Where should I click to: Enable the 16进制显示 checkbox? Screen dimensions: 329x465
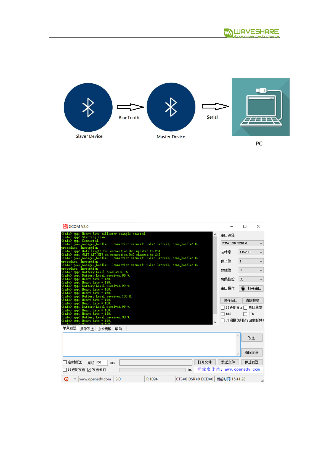coord(222,307)
